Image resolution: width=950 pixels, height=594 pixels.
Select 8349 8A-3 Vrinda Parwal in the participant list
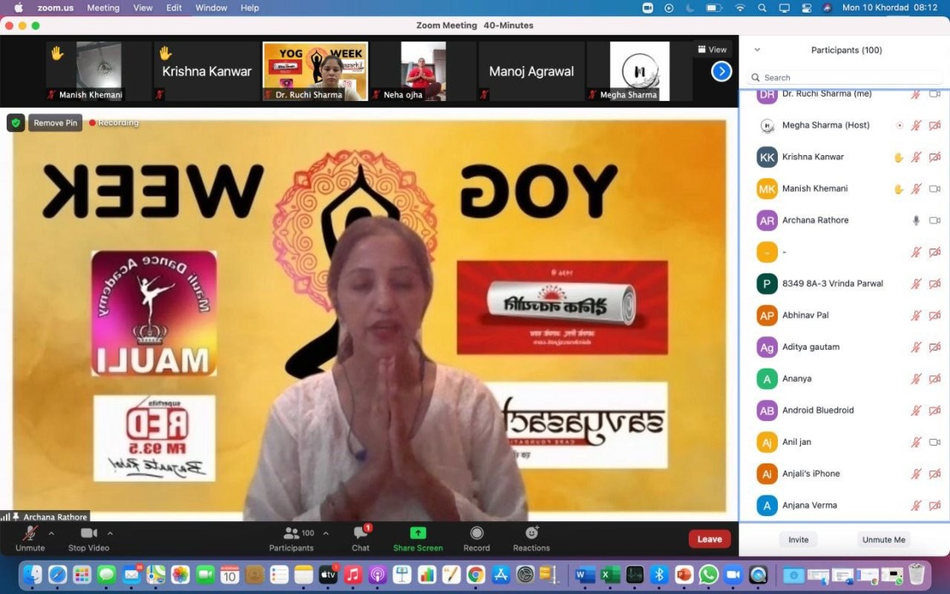click(845, 284)
